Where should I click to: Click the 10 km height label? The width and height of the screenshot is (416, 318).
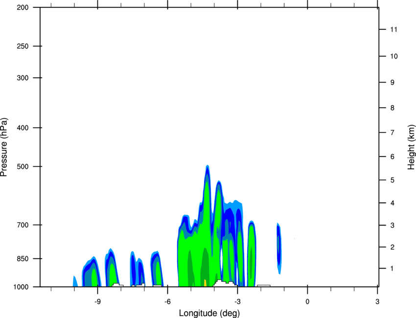pyautogui.click(x=393, y=56)
